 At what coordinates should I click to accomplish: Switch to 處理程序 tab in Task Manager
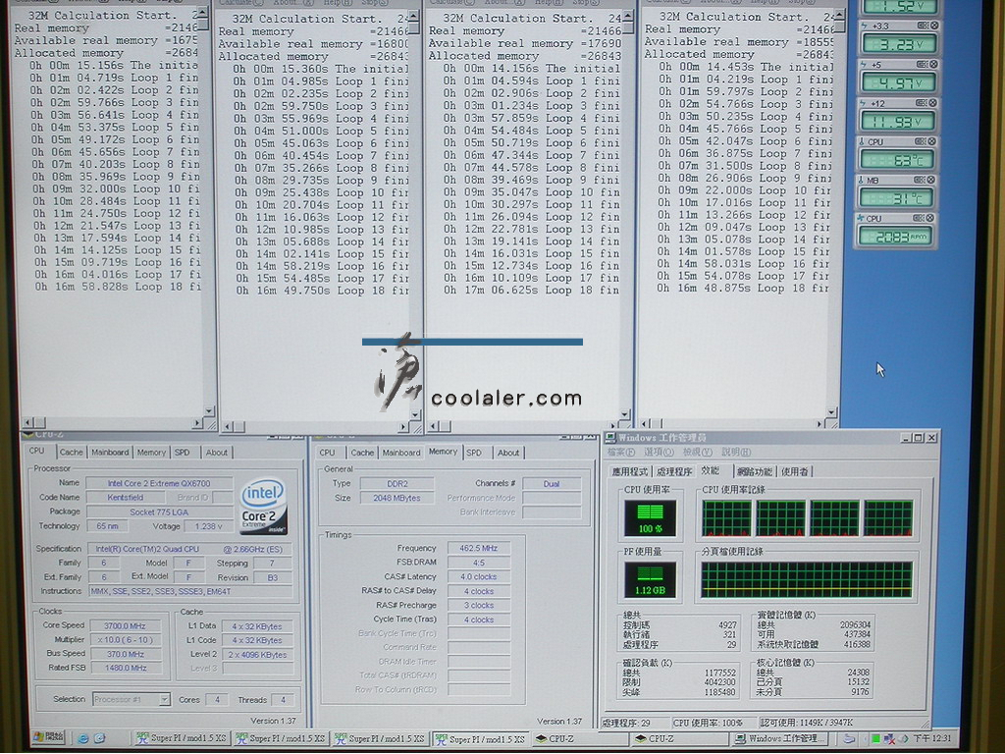click(x=674, y=472)
